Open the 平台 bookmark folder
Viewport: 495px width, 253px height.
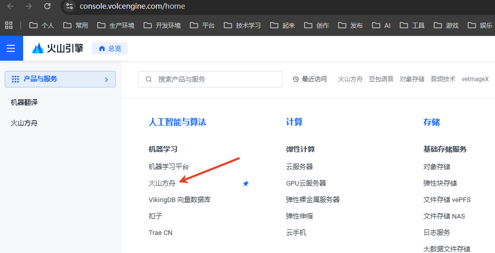point(202,25)
